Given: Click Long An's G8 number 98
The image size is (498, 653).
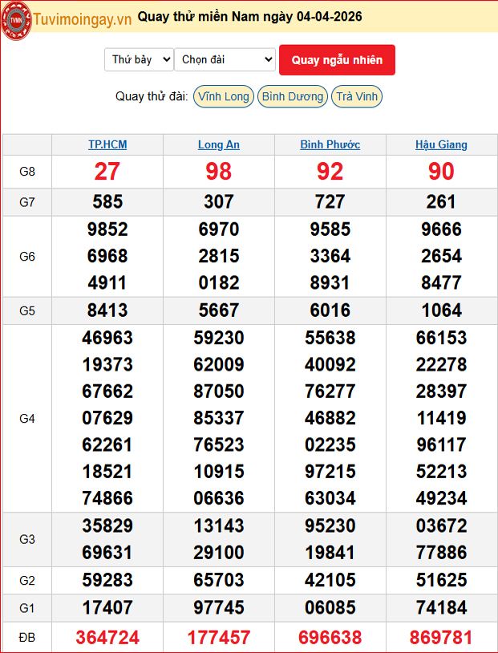Looking at the screenshot, I should [219, 172].
